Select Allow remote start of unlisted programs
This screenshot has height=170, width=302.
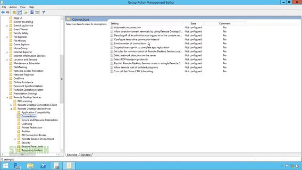pos(136,68)
